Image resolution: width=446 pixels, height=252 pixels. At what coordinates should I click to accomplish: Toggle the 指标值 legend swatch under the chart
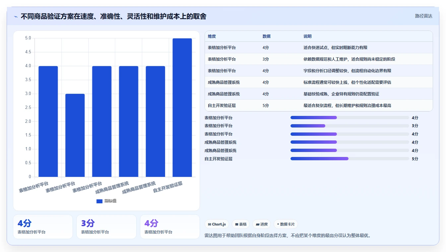click(x=99, y=201)
